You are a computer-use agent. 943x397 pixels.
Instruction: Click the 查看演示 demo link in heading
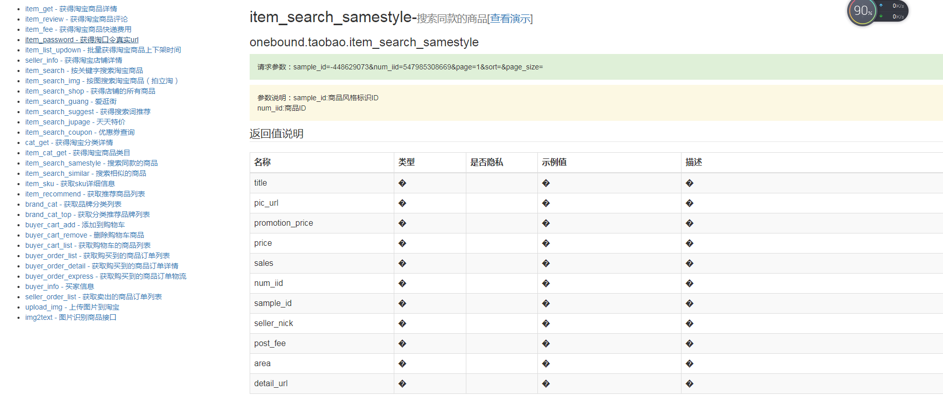510,19
